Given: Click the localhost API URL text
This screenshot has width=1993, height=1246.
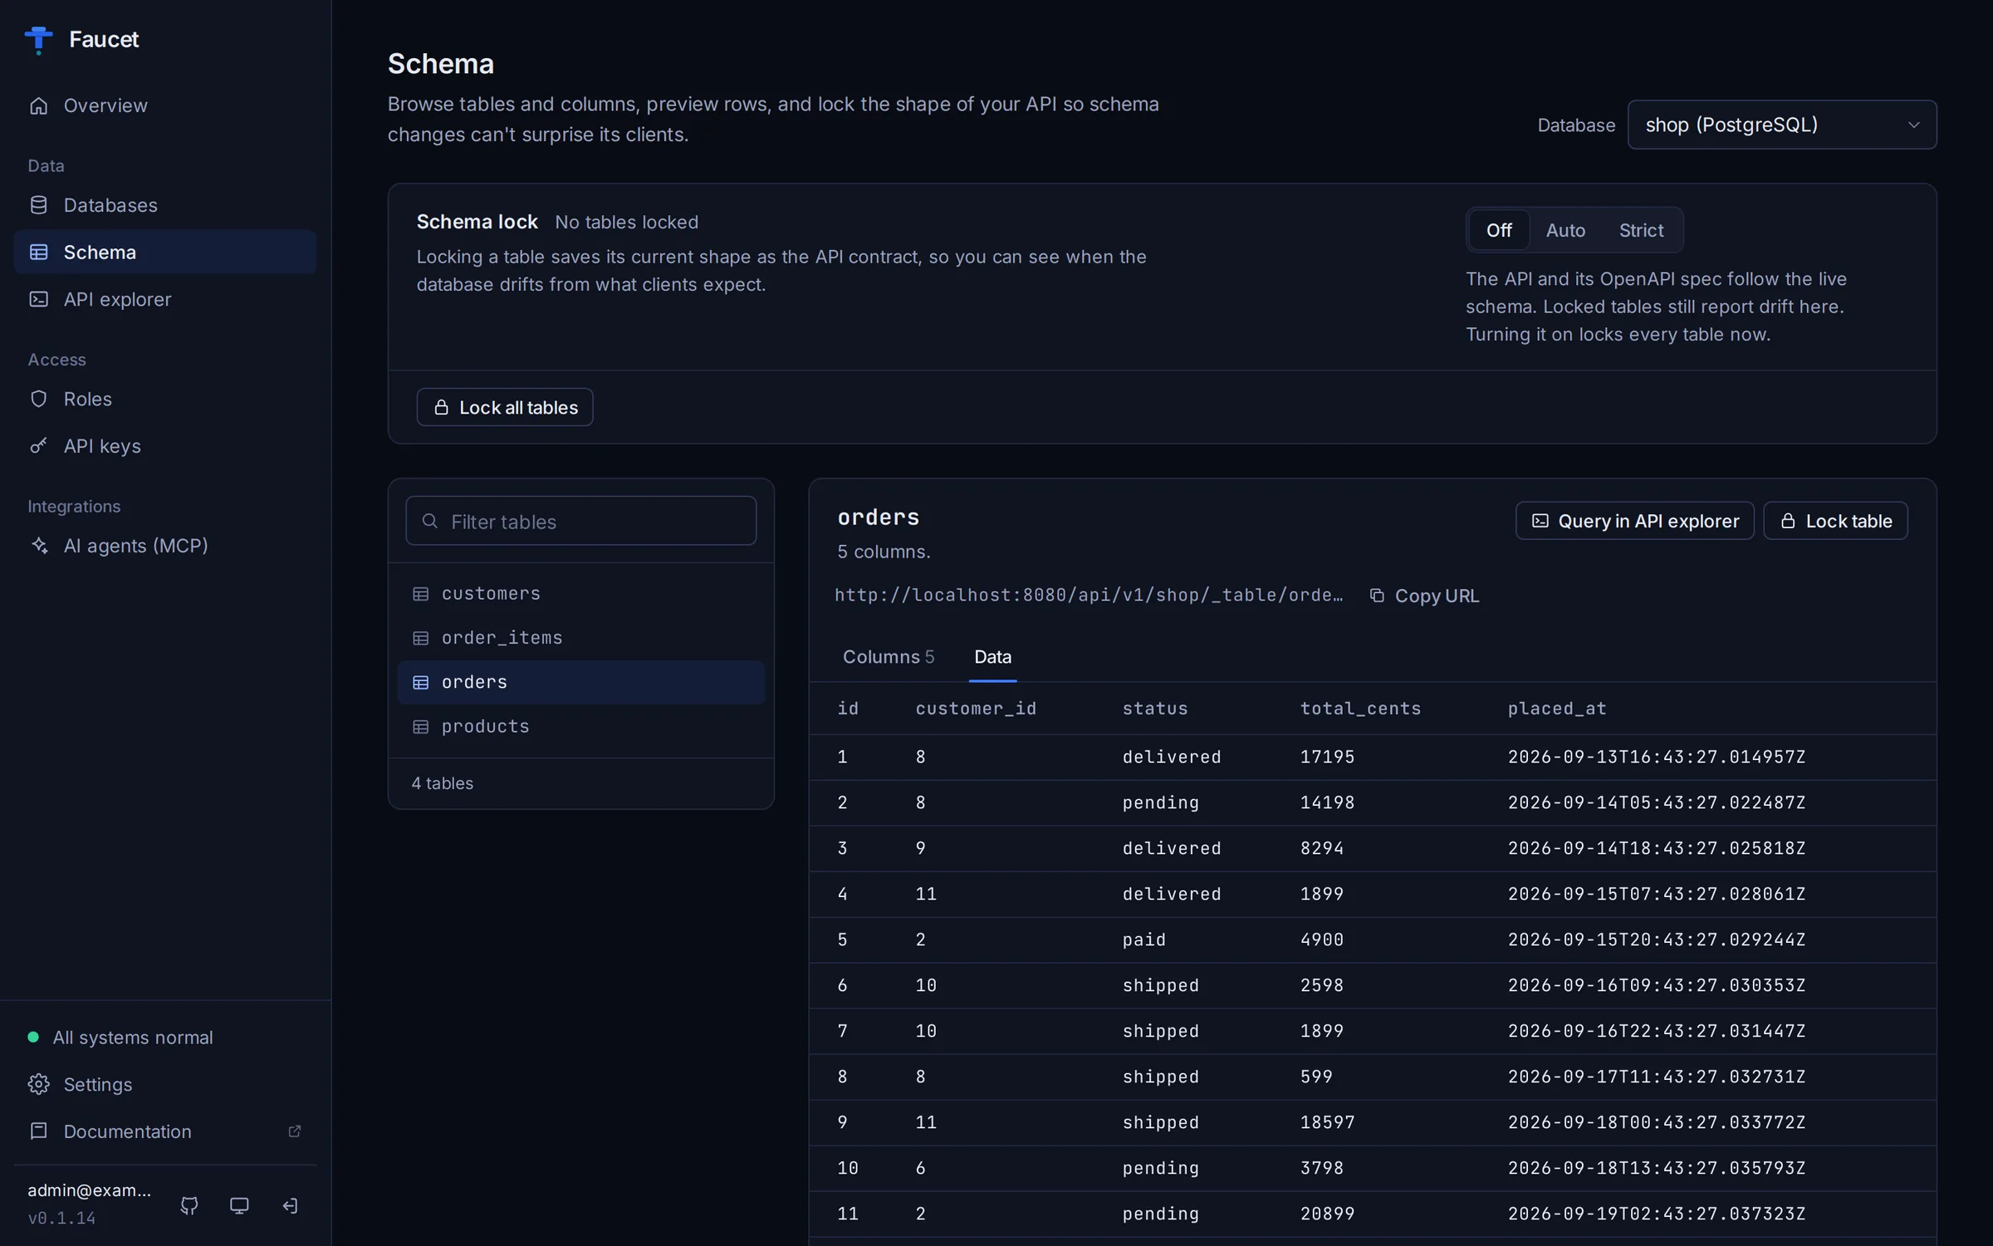Looking at the screenshot, I should point(1089,595).
